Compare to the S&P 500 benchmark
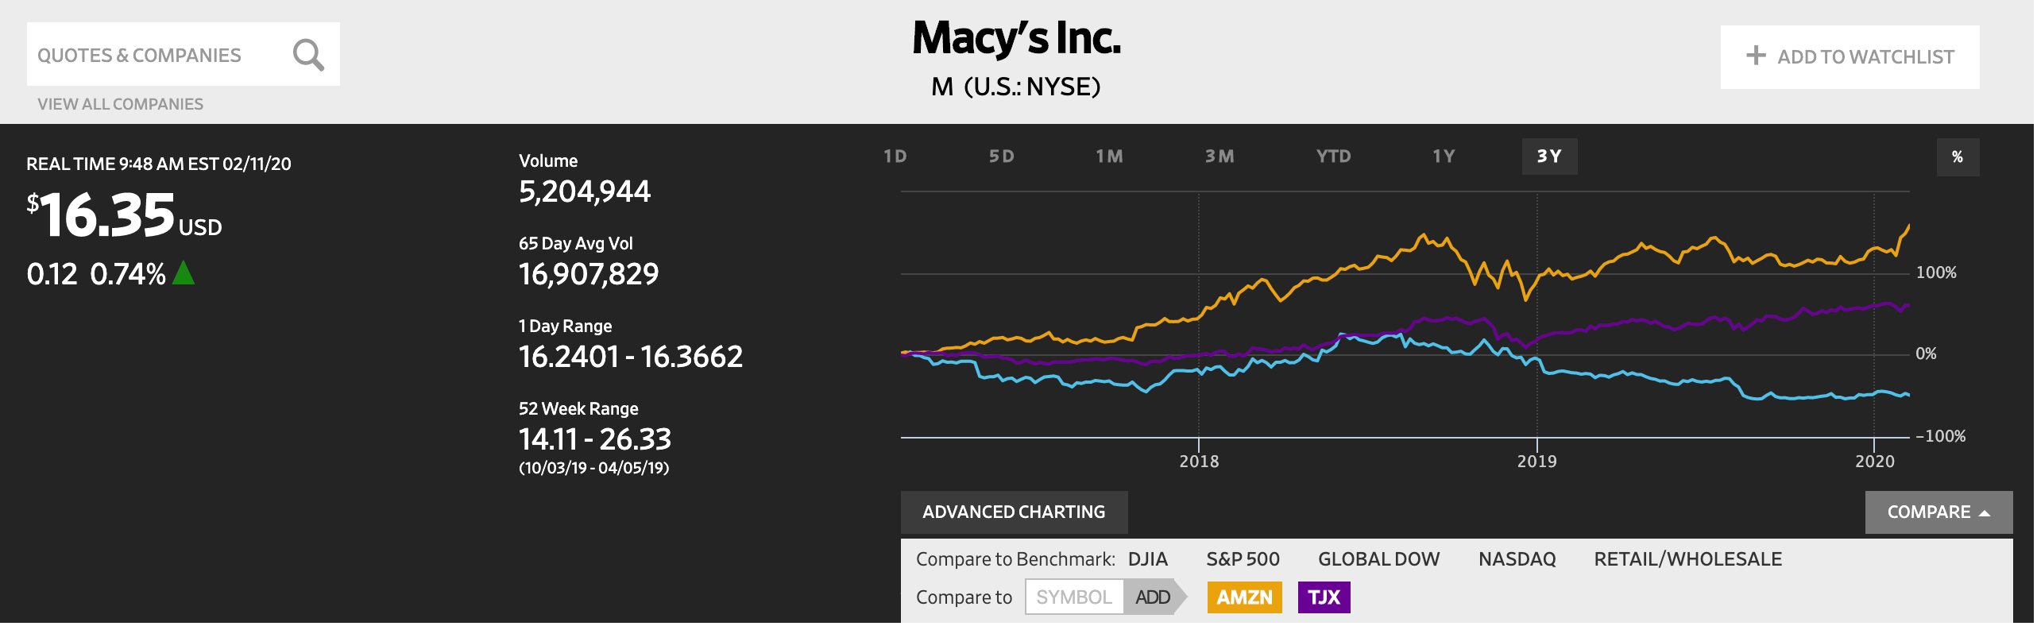Image resolution: width=2037 pixels, height=626 pixels. 1243,559
